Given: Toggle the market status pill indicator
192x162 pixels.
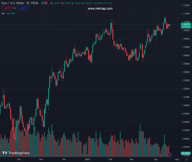Looking at the screenshot, I should 44,3.
